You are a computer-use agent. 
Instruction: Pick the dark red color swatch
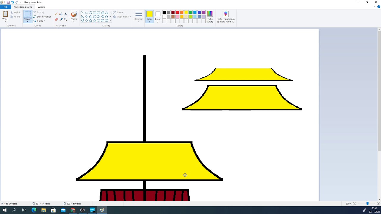(x=173, y=12)
